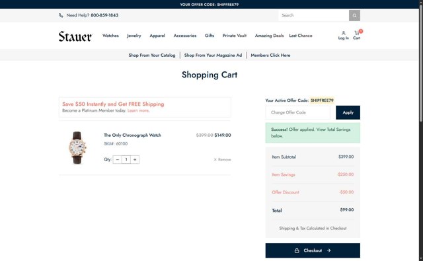Viewport: 423px width, 261px height.
Task: Open the Apparel menu
Action: pyautogui.click(x=157, y=36)
